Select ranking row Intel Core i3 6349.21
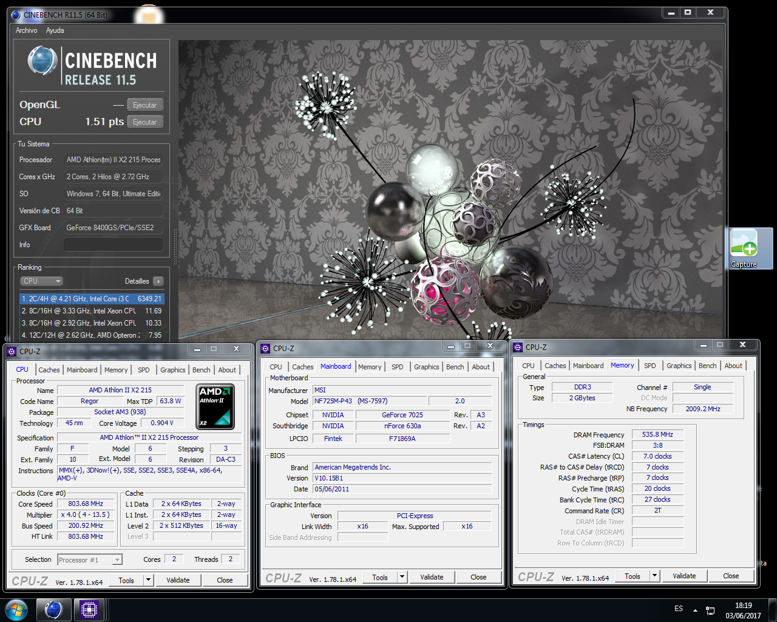The width and height of the screenshot is (777, 622). click(92, 299)
